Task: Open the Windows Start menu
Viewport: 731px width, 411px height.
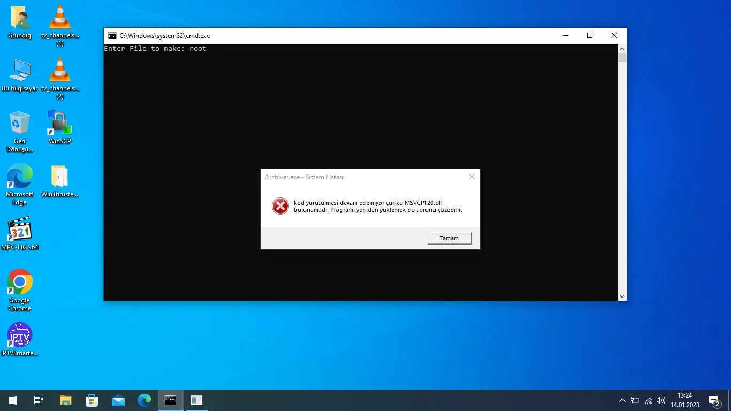Action: click(13, 400)
